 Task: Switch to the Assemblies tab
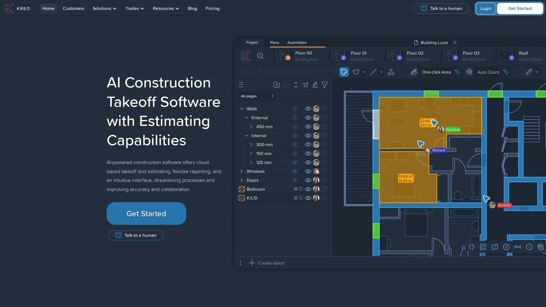297,43
